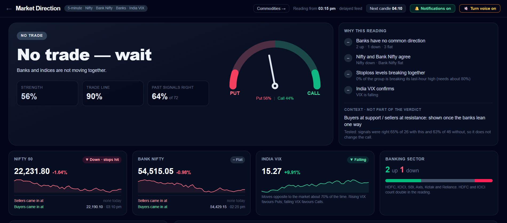
Task: Click the NO TRADE status badge
Action: [32, 36]
